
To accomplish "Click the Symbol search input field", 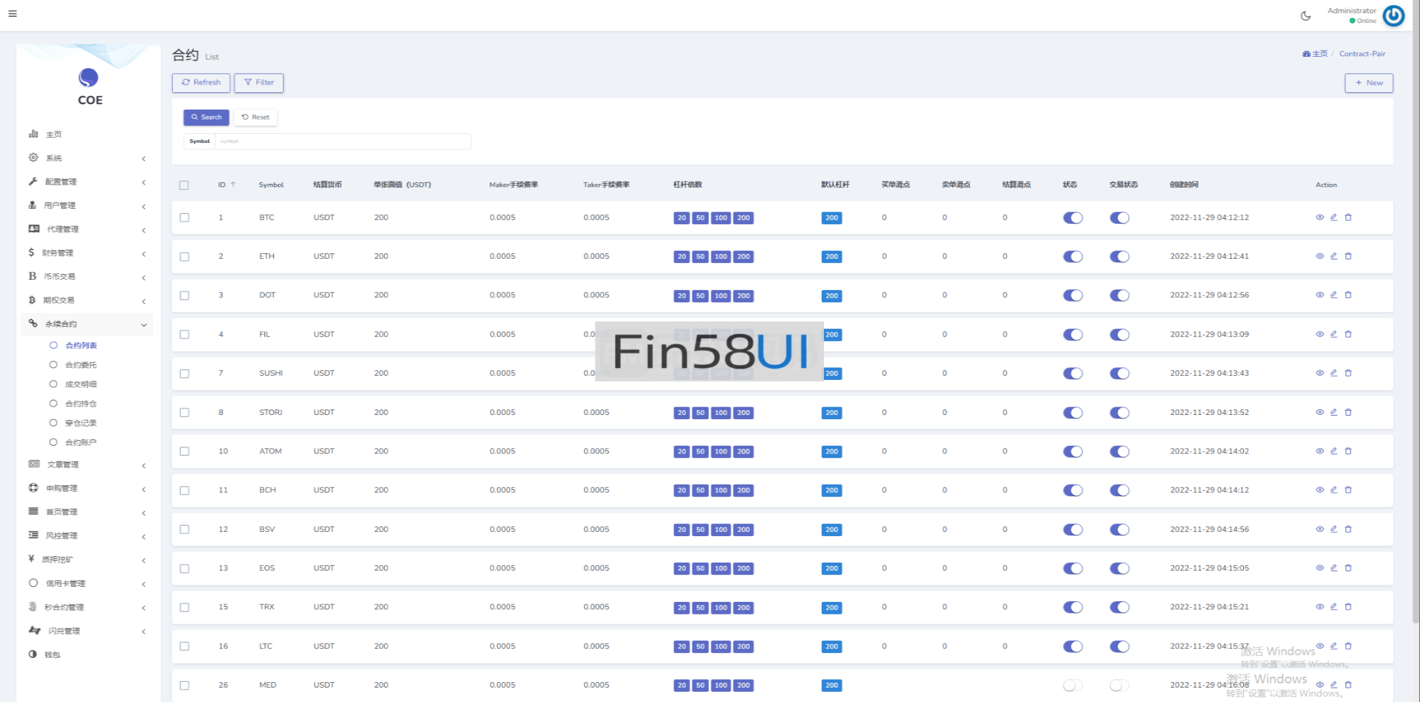I will 341,141.
